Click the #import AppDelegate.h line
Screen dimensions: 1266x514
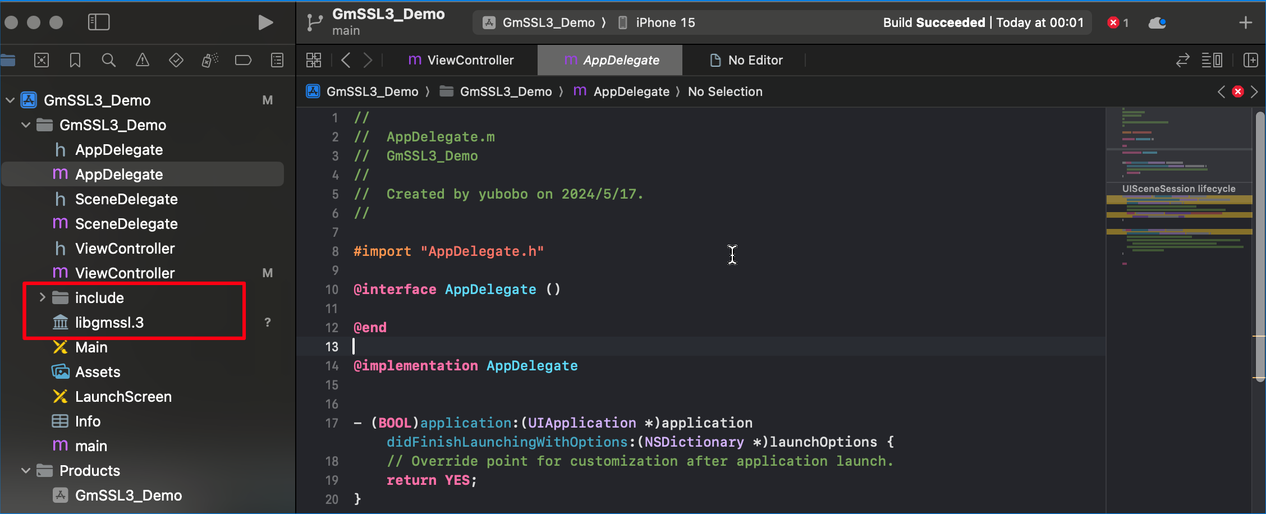click(x=448, y=251)
